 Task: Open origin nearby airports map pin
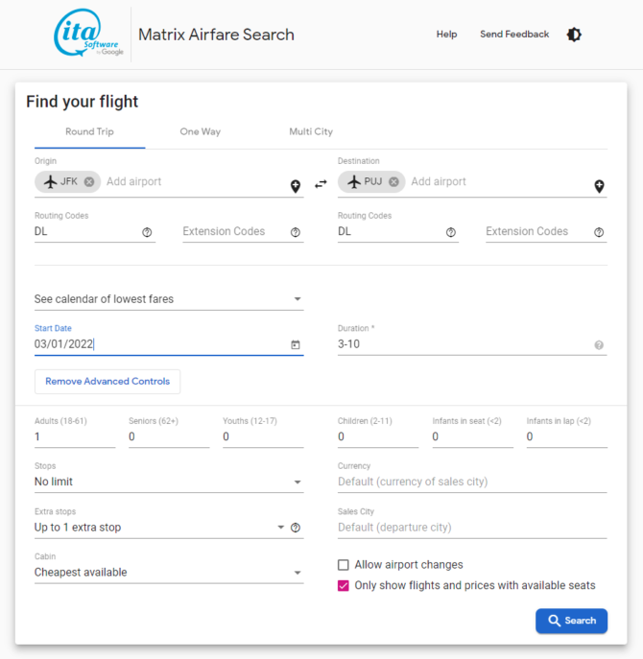(x=296, y=186)
